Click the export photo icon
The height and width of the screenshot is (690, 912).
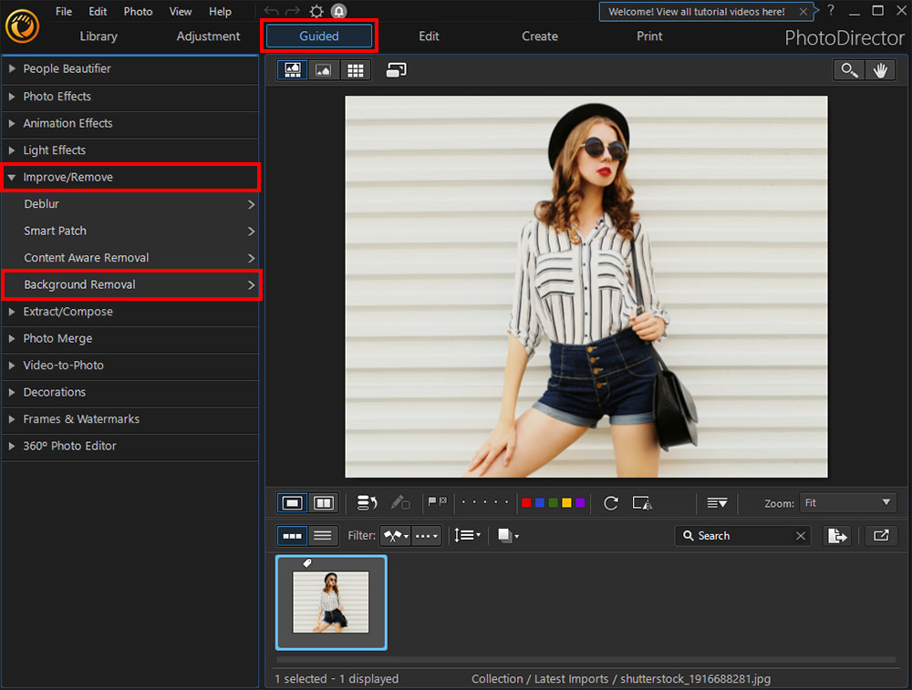837,536
